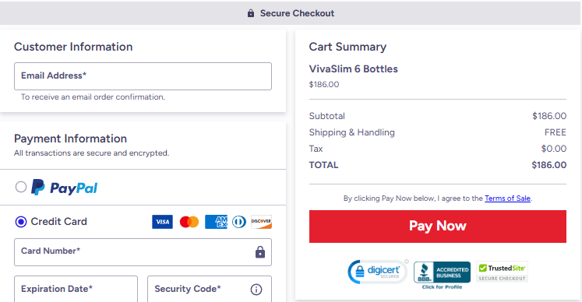
Task: Click the Mastercard logo icon
Action: pos(189,222)
